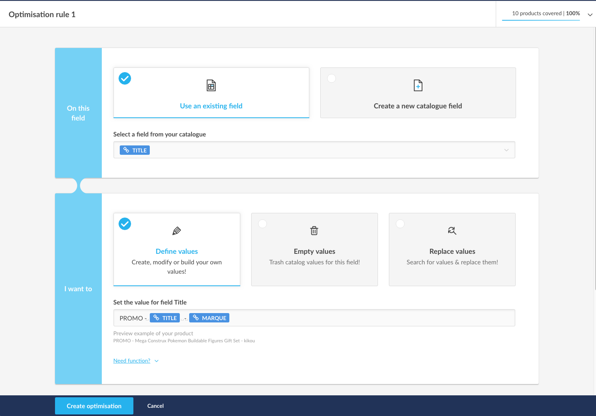The image size is (596, 416).
Task: Click into the 'Set the value' input field
Action: [314, 318]
